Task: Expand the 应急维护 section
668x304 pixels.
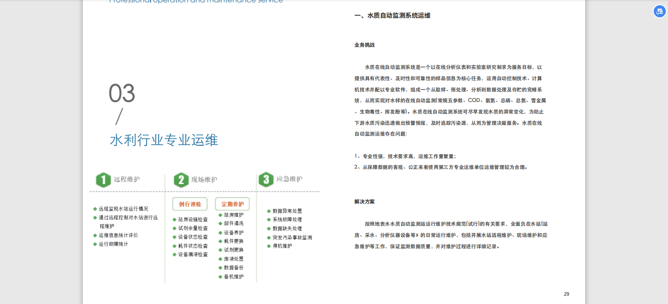Action: pos(290,179)
